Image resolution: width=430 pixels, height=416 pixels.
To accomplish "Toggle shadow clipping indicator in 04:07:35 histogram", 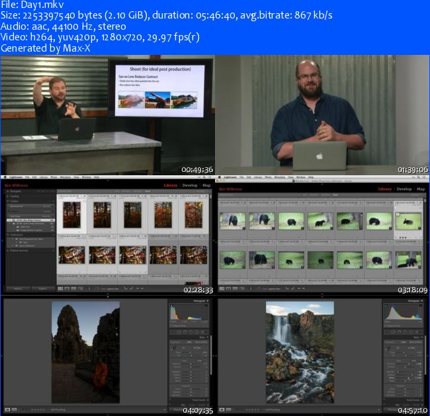I will (x=172, y=305).
